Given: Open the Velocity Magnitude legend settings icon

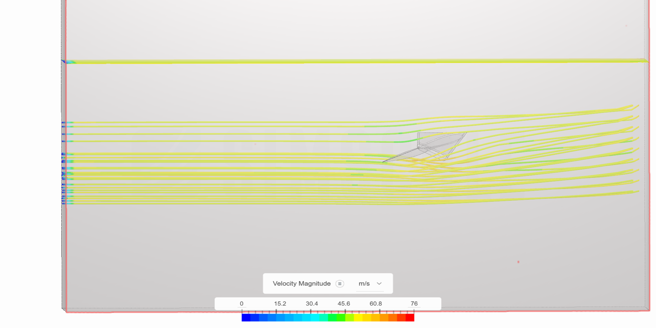Looking at the screenshot, I should click(x=340, y=284).
